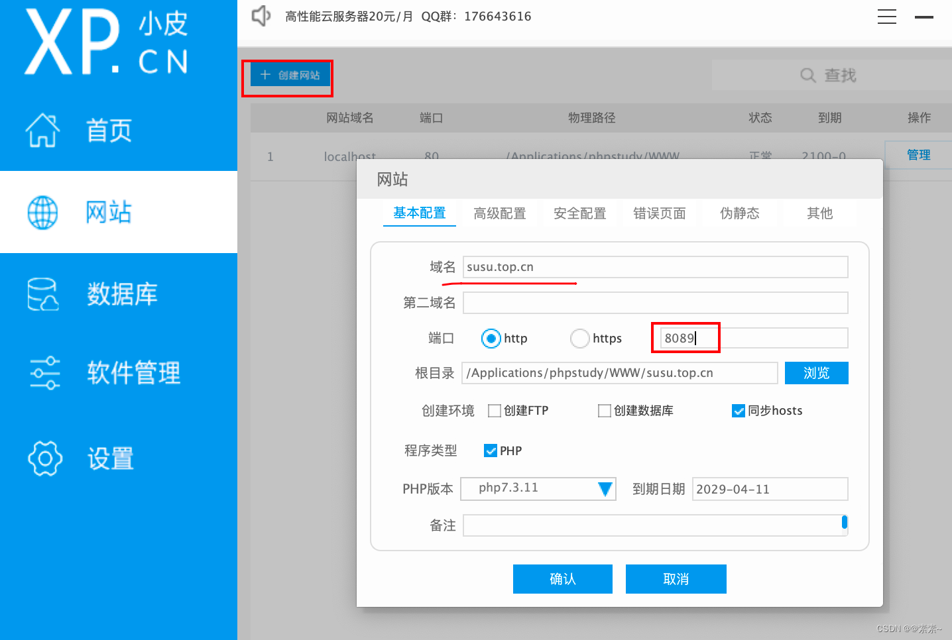
Task: Open 数据库 in sidebar
Action: (x=123, y=294)
